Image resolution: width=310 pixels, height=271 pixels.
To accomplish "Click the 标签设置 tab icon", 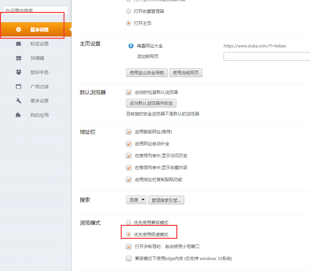I will [19, 44].
